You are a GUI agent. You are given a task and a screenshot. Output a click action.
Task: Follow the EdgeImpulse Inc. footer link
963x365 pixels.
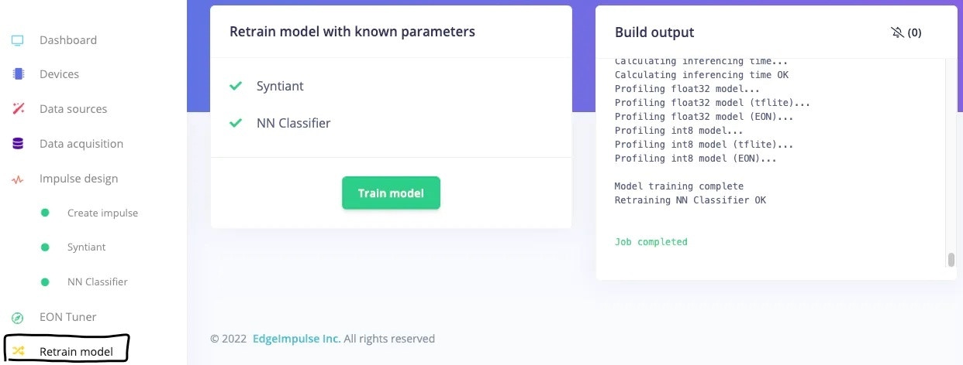click(296, 339)
